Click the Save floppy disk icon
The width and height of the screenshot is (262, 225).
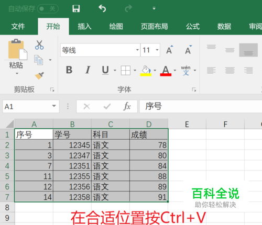(76, 8)
